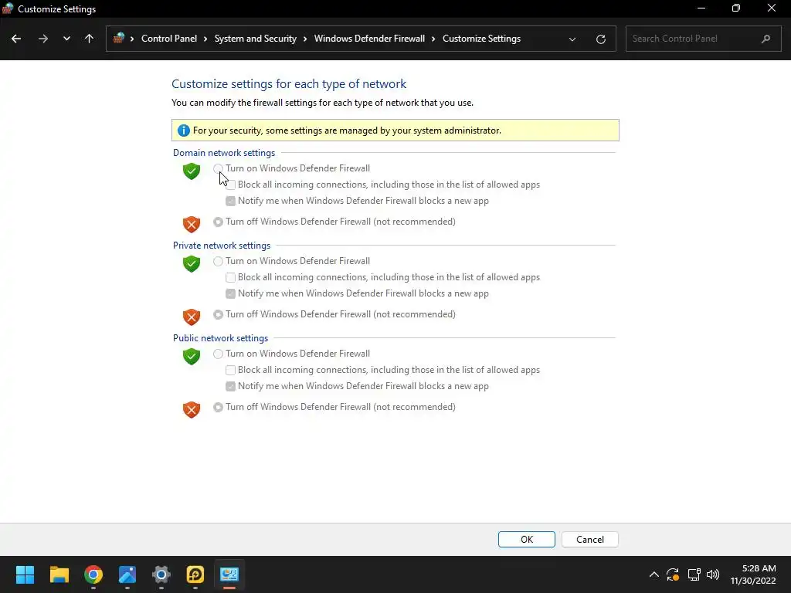Click Customize Settings title bar icon
The image size is (791, 593).
coord(8,8)
